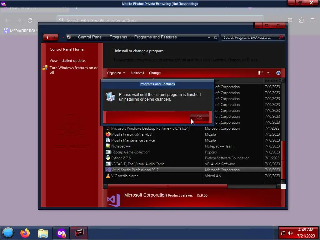Image resolution: width=320 pixels, height=240 pixels.
Task: Open Turn Windows features on or off
Action: 73,70
